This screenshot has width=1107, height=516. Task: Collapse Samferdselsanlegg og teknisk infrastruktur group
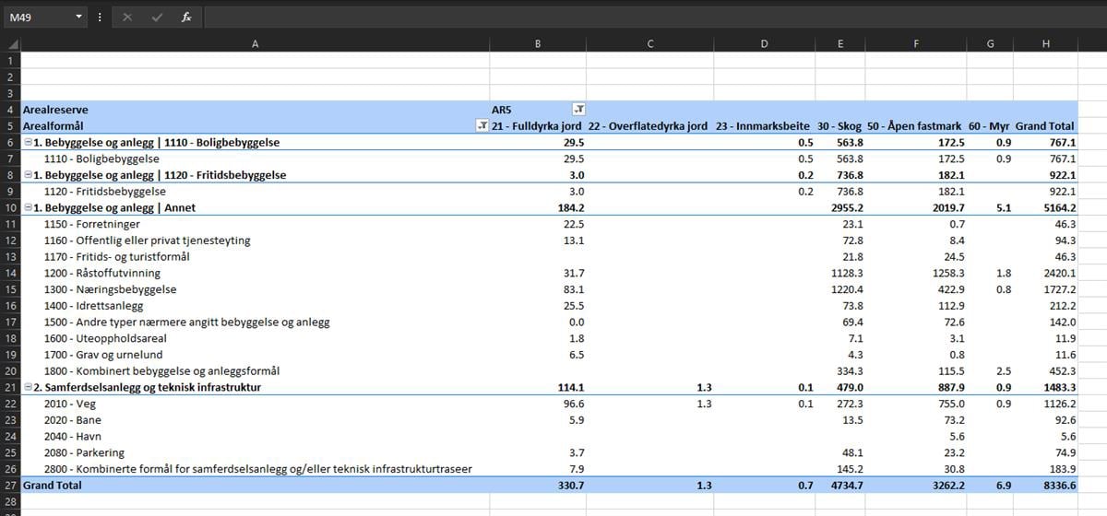28,387
